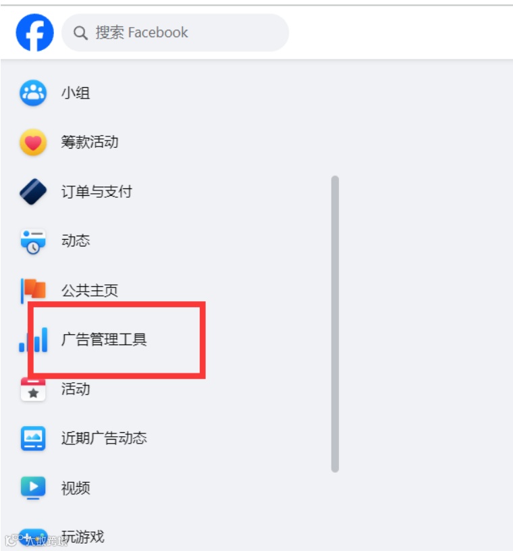Click the 动态 feed clock icon

pos(33,242)
